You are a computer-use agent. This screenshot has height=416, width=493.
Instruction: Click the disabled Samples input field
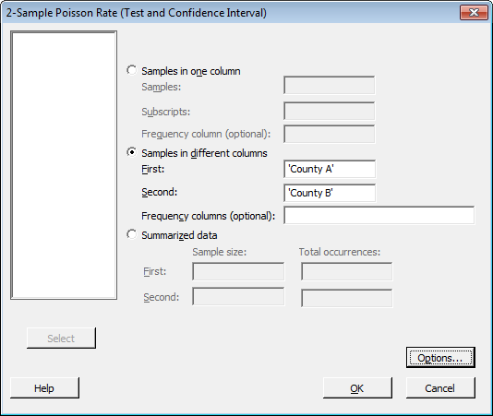[330, 85]
